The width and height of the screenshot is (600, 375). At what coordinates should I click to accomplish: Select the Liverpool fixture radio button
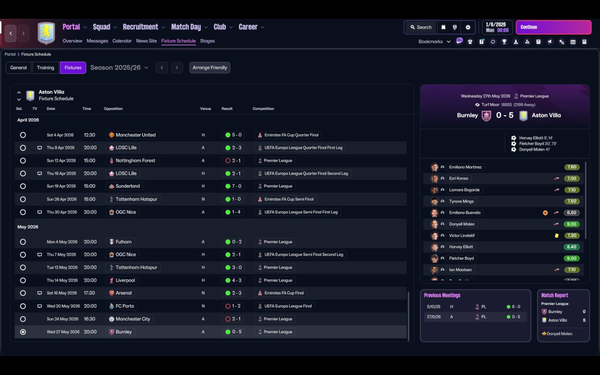[23, 280]
